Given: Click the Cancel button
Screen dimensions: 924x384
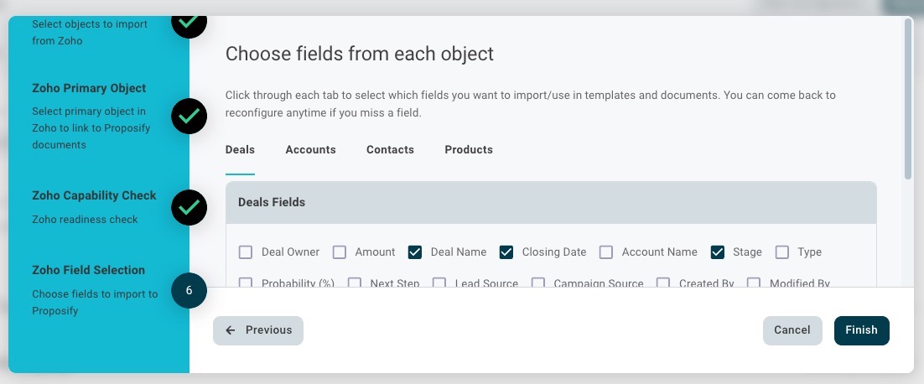Looking at the screenshot, I should 792,330.
